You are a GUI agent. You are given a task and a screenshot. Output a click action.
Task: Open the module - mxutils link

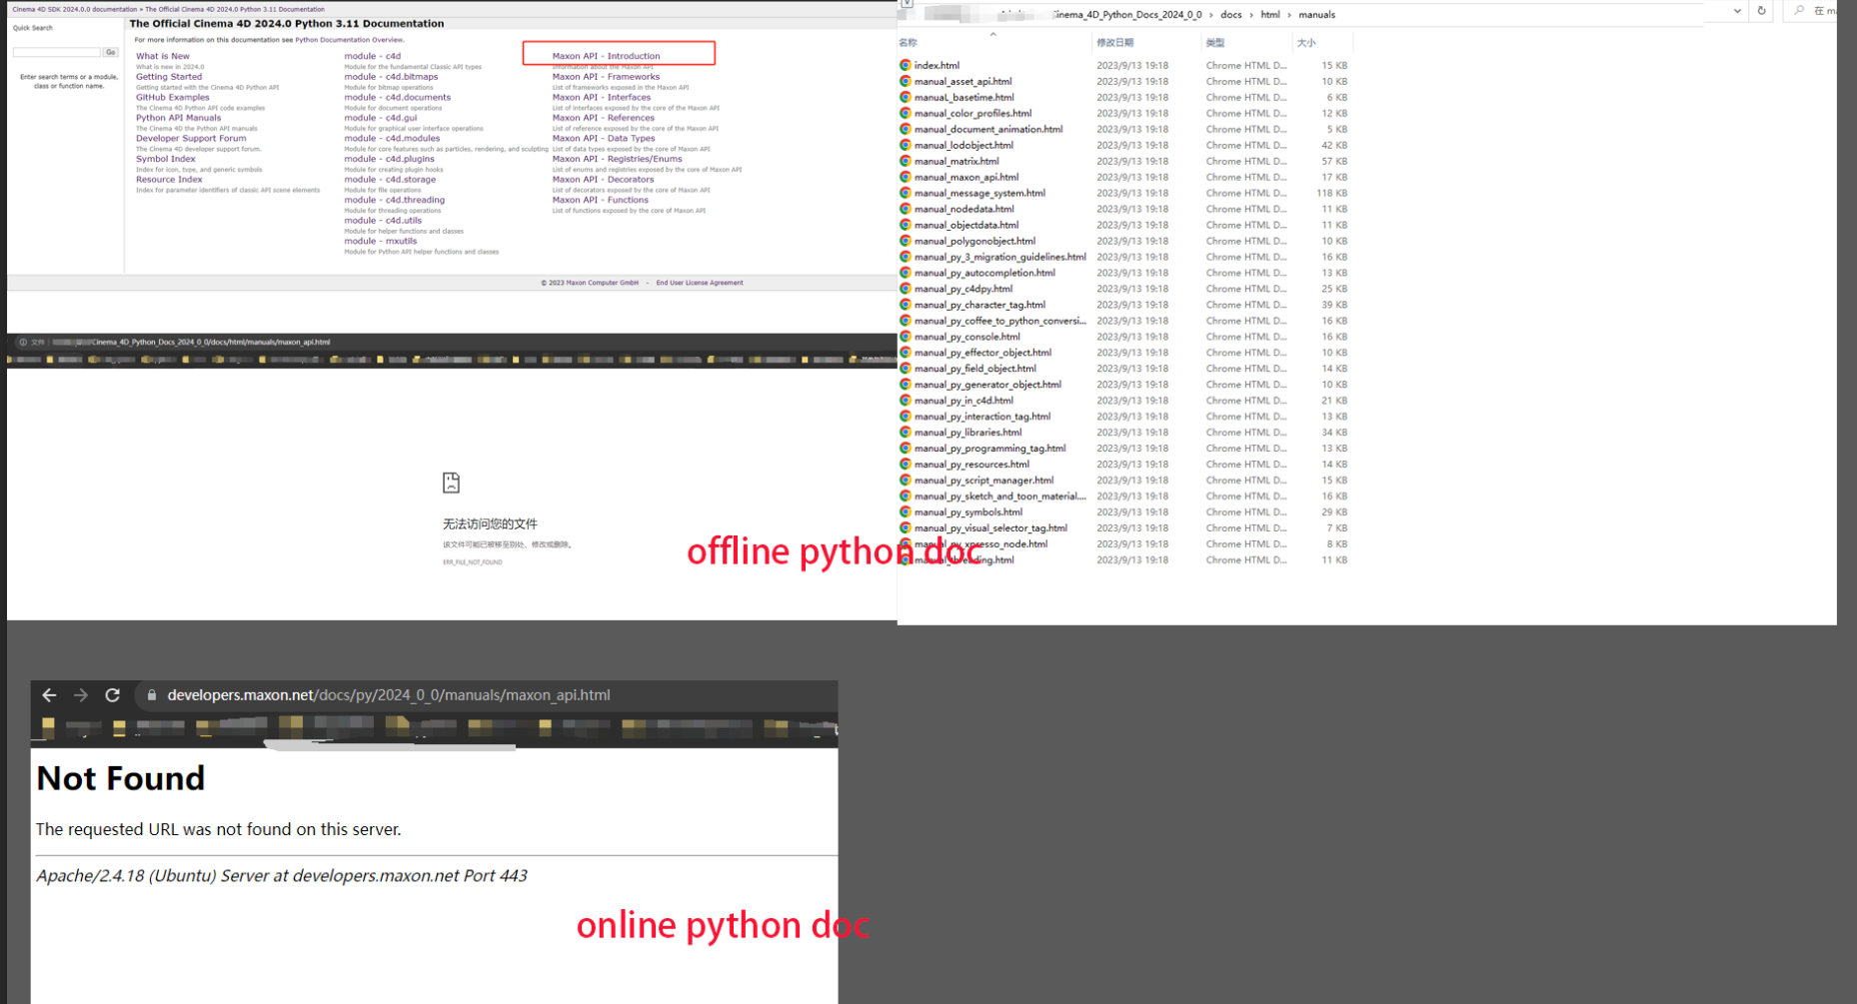pyautogui.click(x=381, y=241)
